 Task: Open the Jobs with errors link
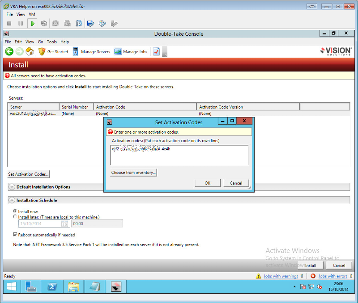tap(332, 276)
